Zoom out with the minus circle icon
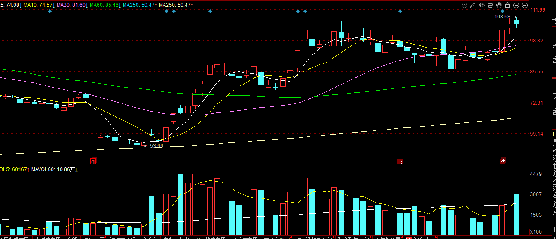This screenshot has height=239, width=556. tap(525, 5)
